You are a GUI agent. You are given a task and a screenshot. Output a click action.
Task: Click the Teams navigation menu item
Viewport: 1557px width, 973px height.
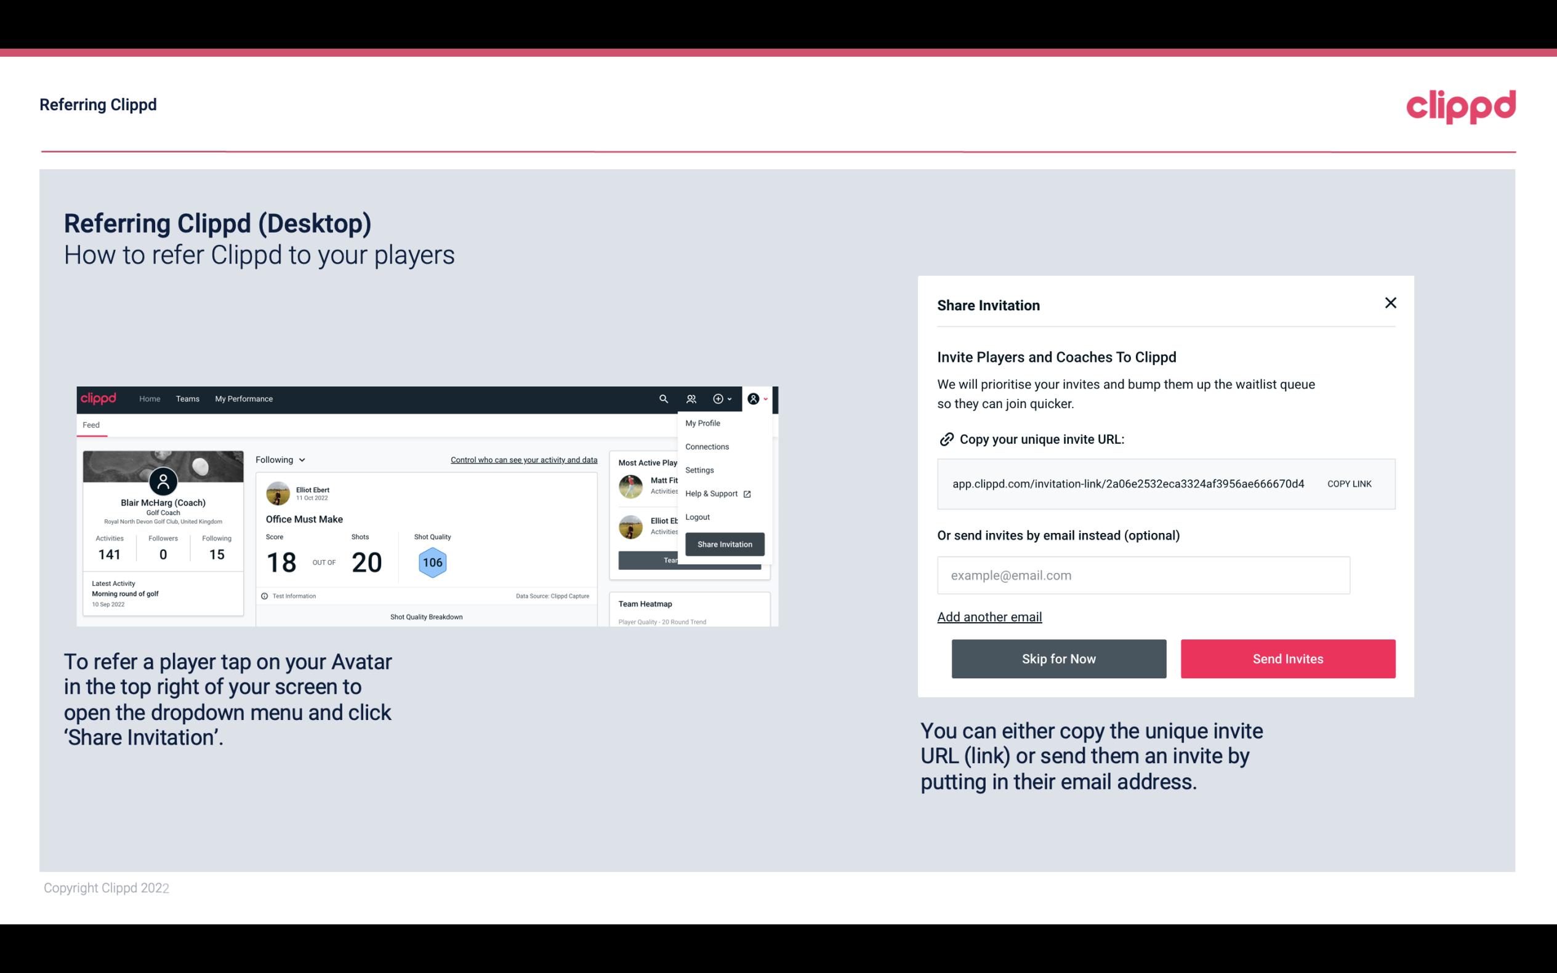[185, 398]
